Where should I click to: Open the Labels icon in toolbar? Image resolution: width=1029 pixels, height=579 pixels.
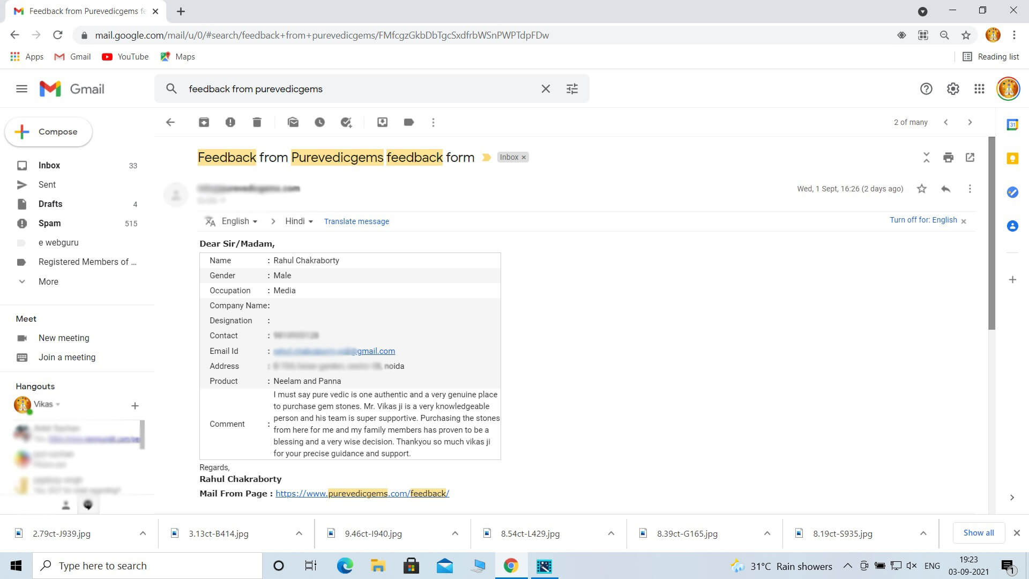pyautogui.click(x=409, y=122)
